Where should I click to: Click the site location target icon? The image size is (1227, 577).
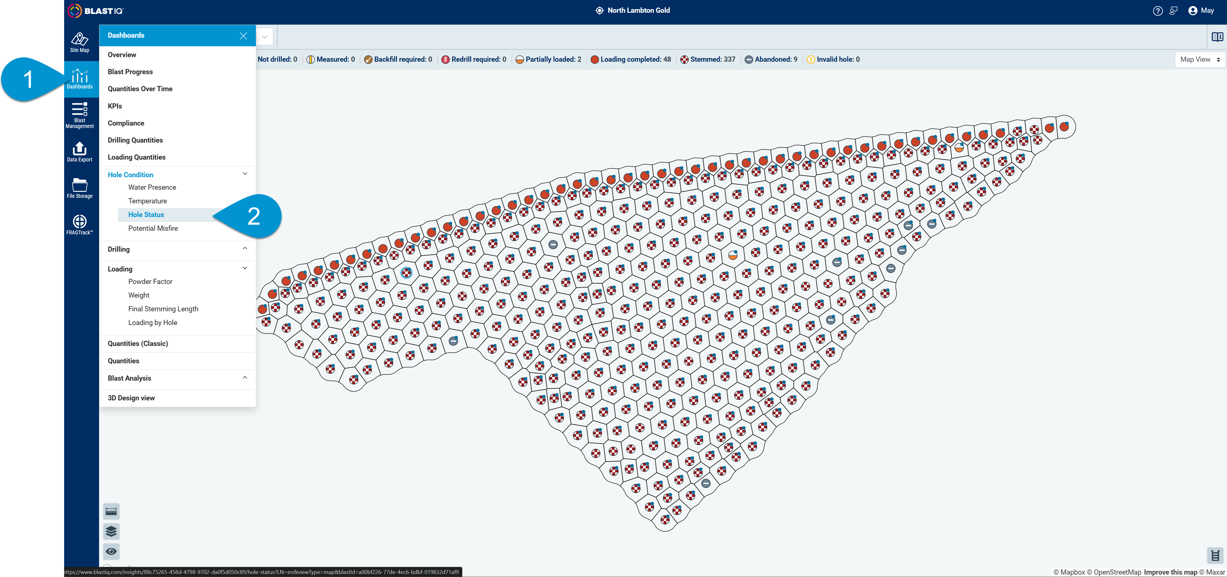[599, 10]
